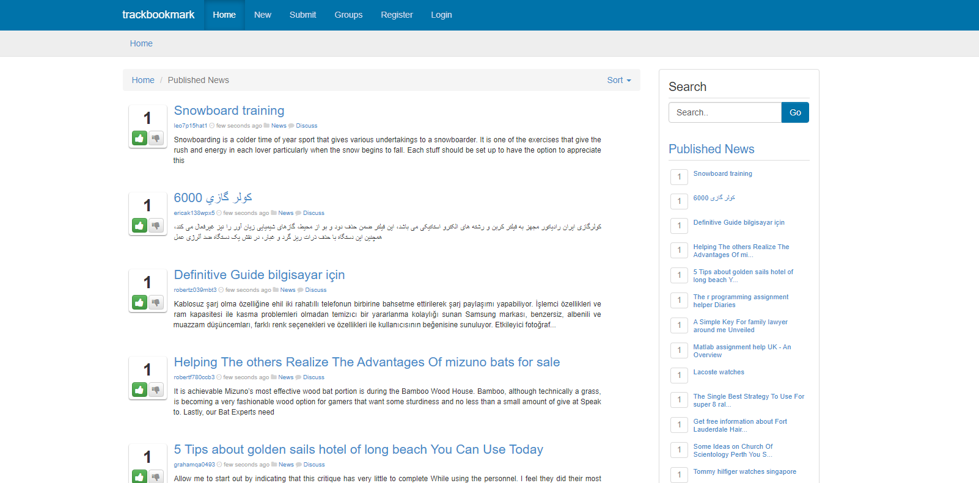View user leo7p15hat1's profile
This screenshot has height=483, width=979.
191,126
